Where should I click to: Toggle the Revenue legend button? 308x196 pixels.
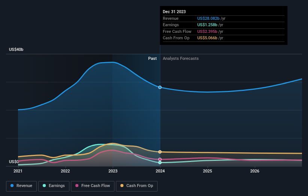(21, 186)
